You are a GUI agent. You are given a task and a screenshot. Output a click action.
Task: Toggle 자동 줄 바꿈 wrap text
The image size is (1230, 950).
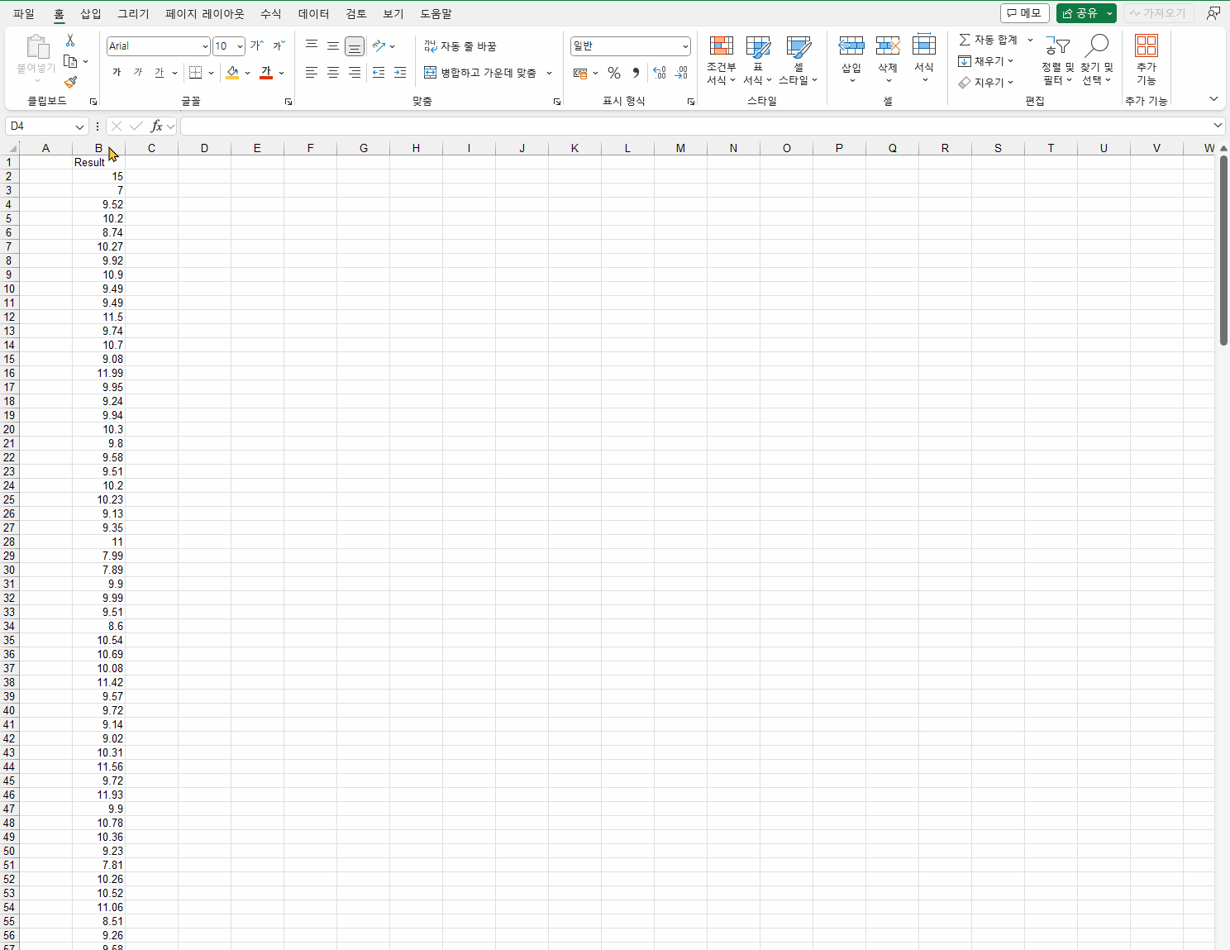460,46
